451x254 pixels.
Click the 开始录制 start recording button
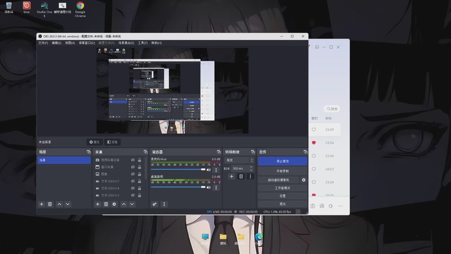click(x=282, y=171)
